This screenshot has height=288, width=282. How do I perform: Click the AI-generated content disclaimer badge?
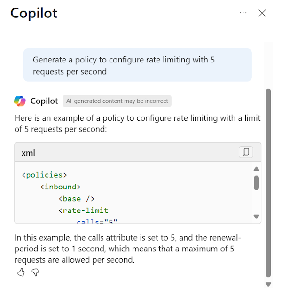[x=117, y=101]
